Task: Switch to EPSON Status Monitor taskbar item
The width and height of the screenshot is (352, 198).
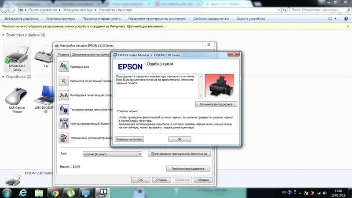Action: point(103,193)
